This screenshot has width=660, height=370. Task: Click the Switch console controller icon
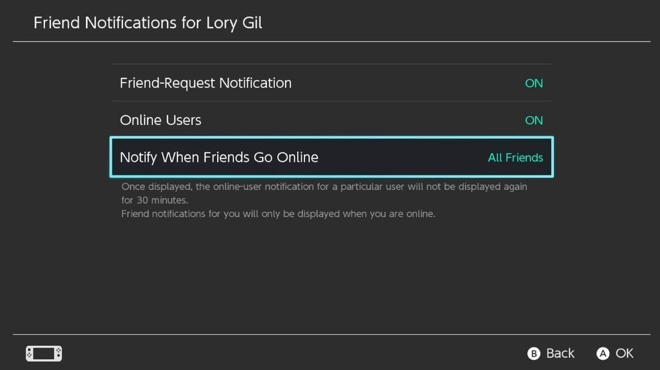click(x=44, y=353)
